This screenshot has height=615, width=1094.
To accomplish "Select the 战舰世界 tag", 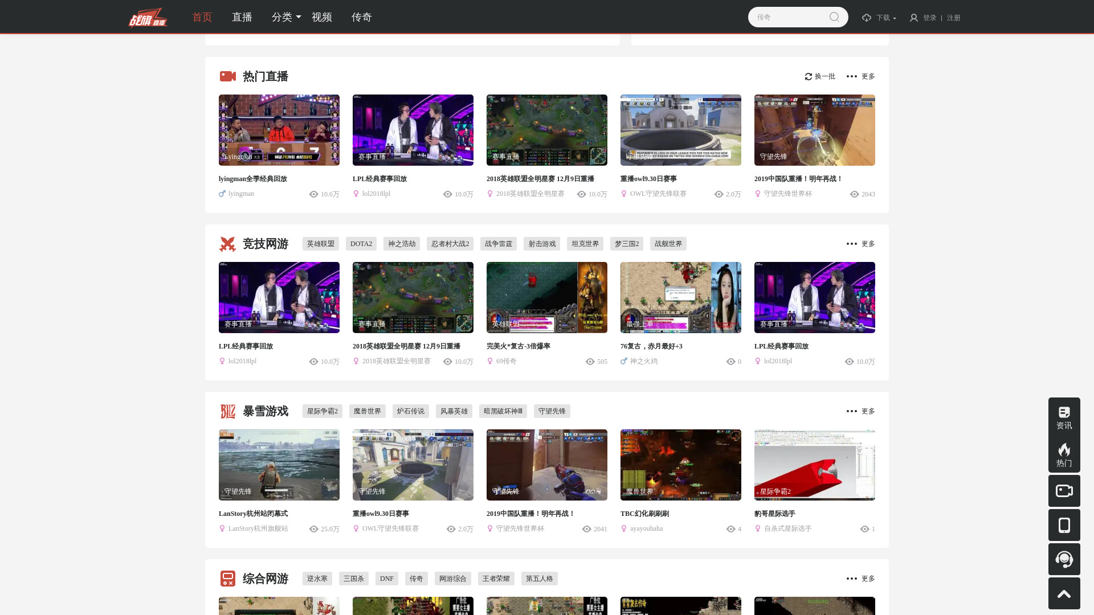I will click(x=668, y=244).
